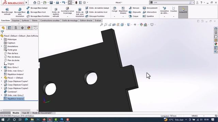The height and width of the screenshot is (122, 218).
Task: Open Appearances task pane icon
Action: coord(216,44)
